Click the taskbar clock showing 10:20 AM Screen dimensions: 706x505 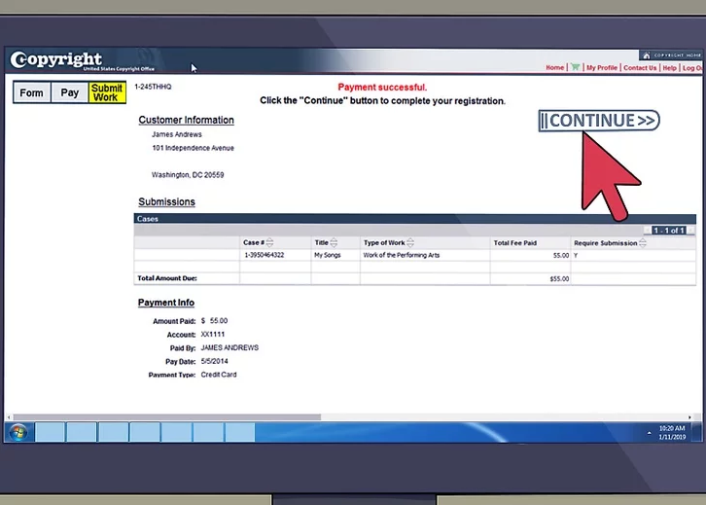click(672, 432)
